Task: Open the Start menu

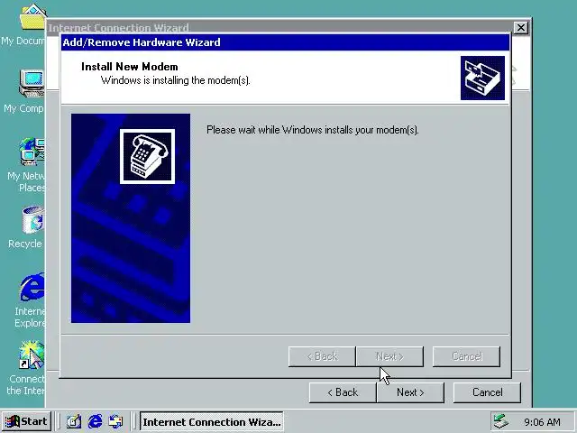Action: pos(26,421)
